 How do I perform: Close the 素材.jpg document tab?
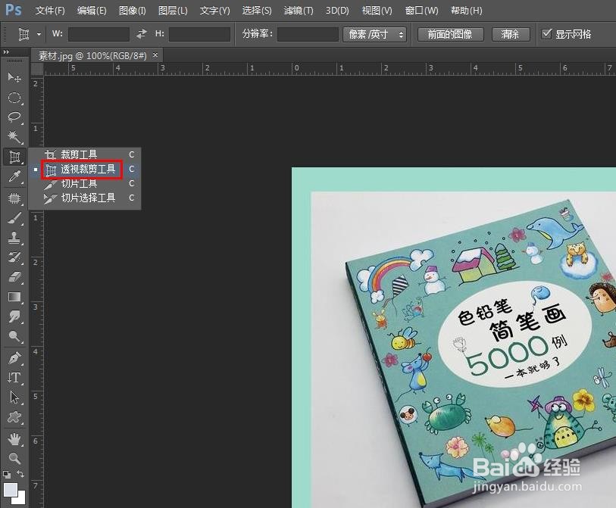[155, 55]
